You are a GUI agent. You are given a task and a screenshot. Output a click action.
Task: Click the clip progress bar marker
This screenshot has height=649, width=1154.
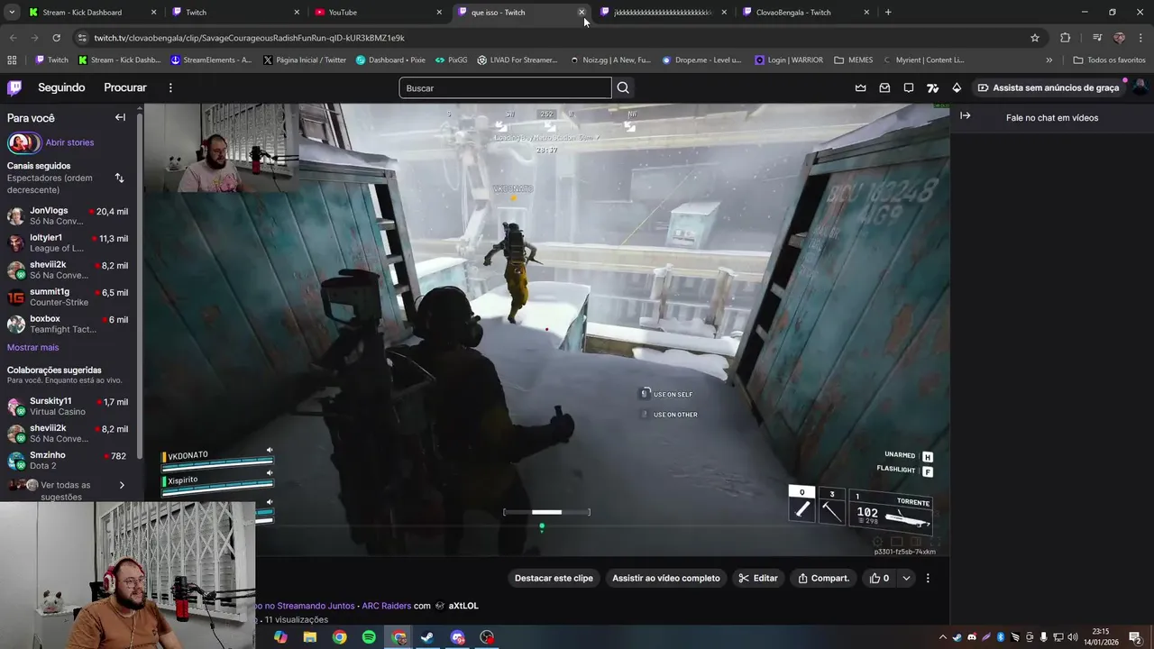click(542, 527)
